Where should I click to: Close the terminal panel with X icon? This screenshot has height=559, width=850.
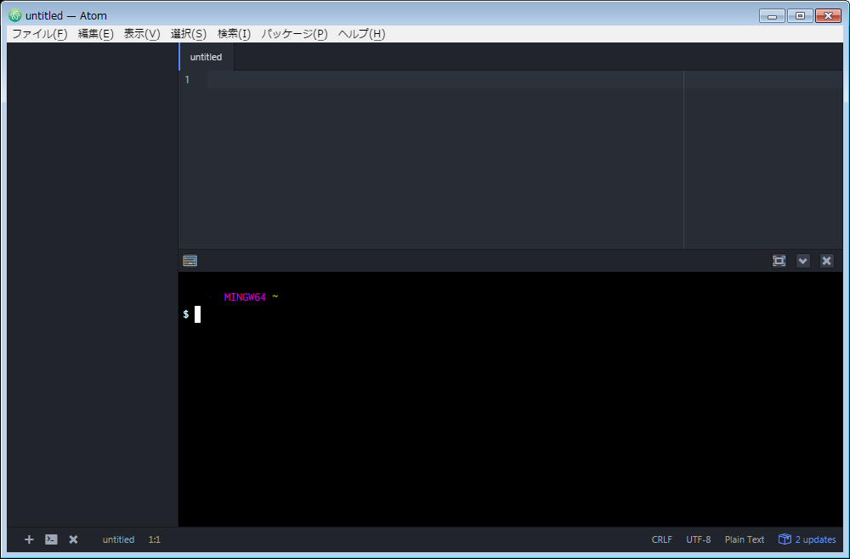[x=827, y=261]
